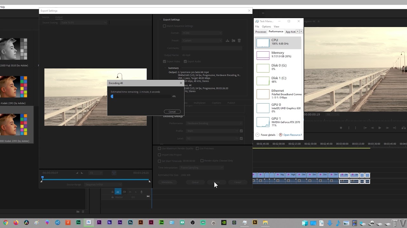Click the Queue button in Export Settings
Screen dimensions: 407x228
tap(195, 182)
